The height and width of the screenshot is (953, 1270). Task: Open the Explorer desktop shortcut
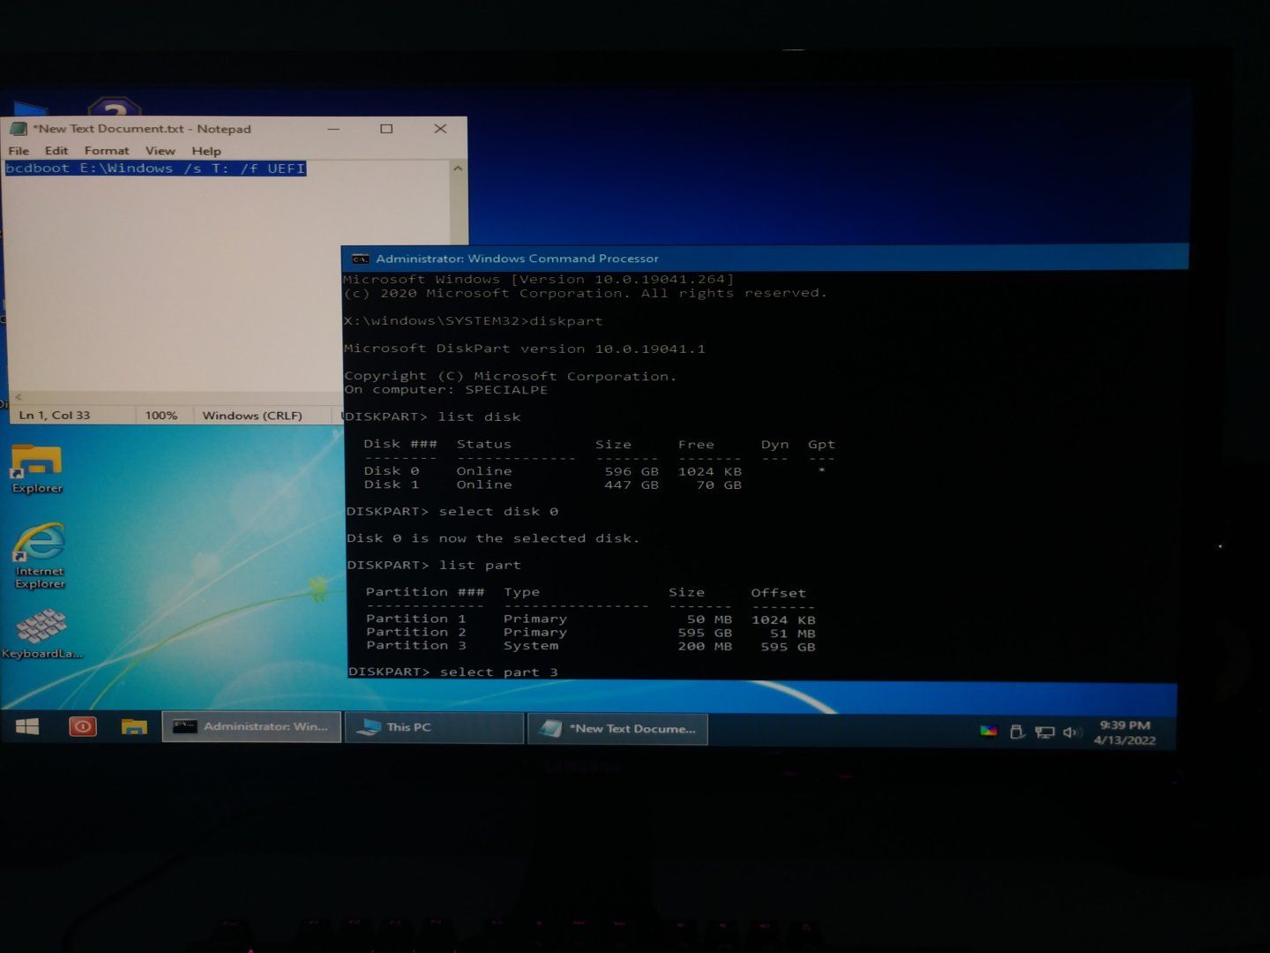pos(37,469)
